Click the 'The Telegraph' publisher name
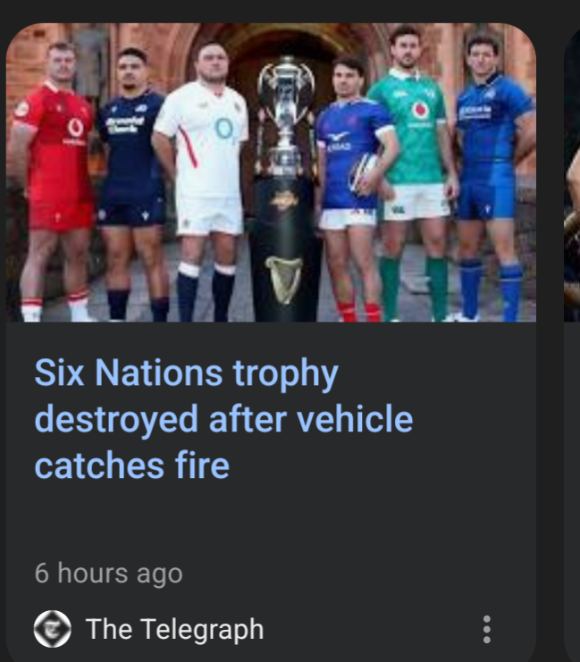This screenshot has width=580, height=662. [x=175, y=629]
